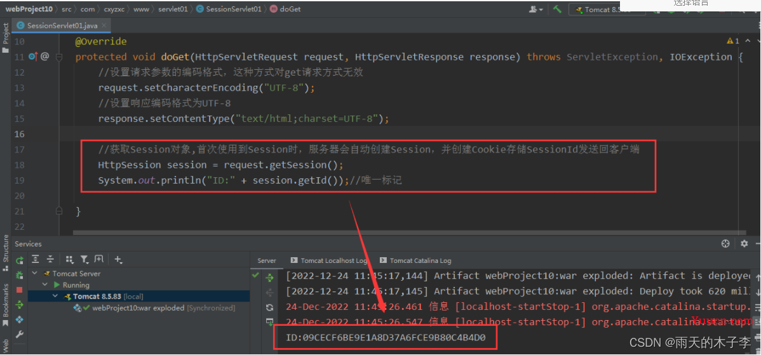Click the Deploy All icon in Services sidebar
This screenshot has height=355, width=761.
tap(20, 305)
